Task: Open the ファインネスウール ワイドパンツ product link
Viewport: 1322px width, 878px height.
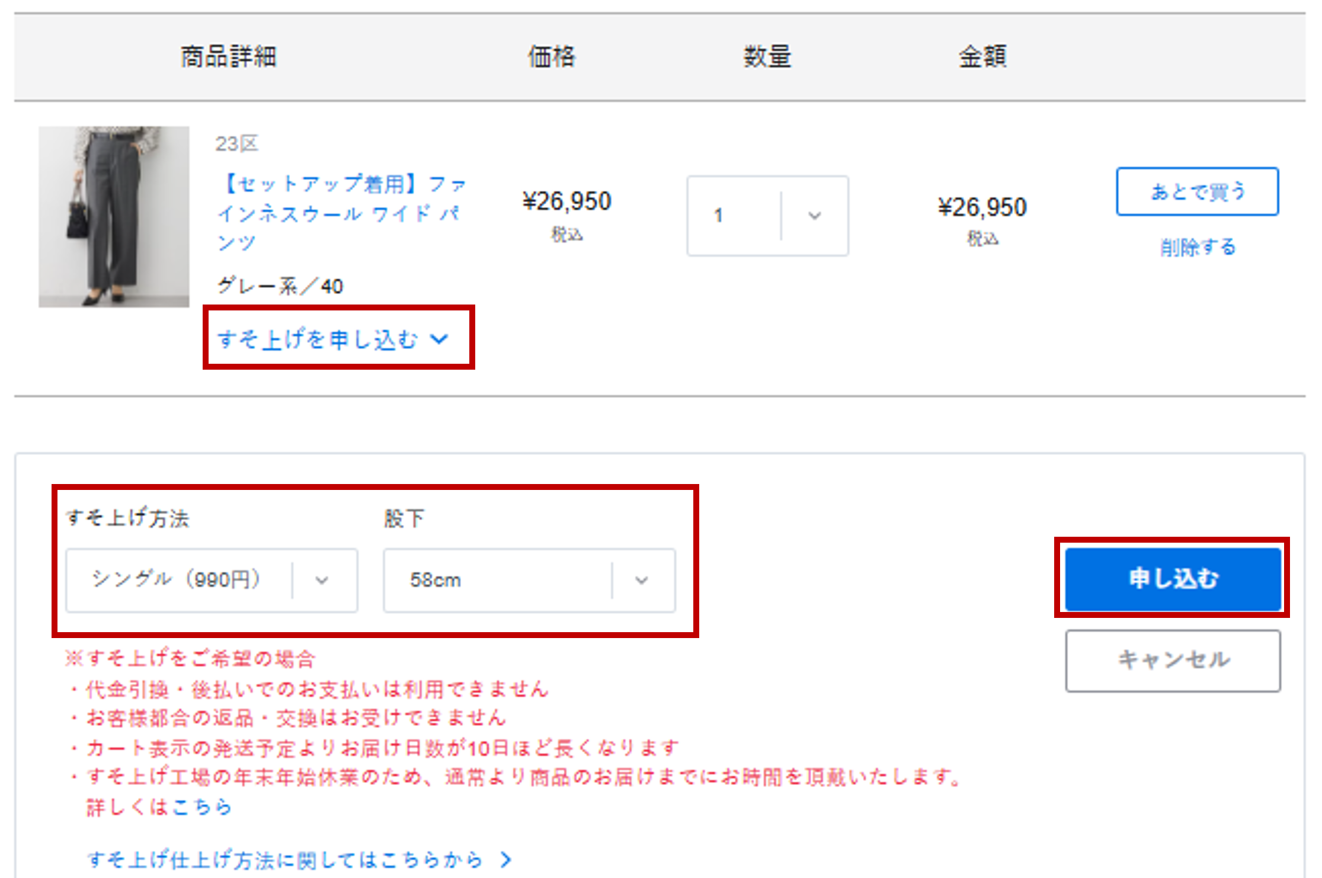Action: (342, 213)
